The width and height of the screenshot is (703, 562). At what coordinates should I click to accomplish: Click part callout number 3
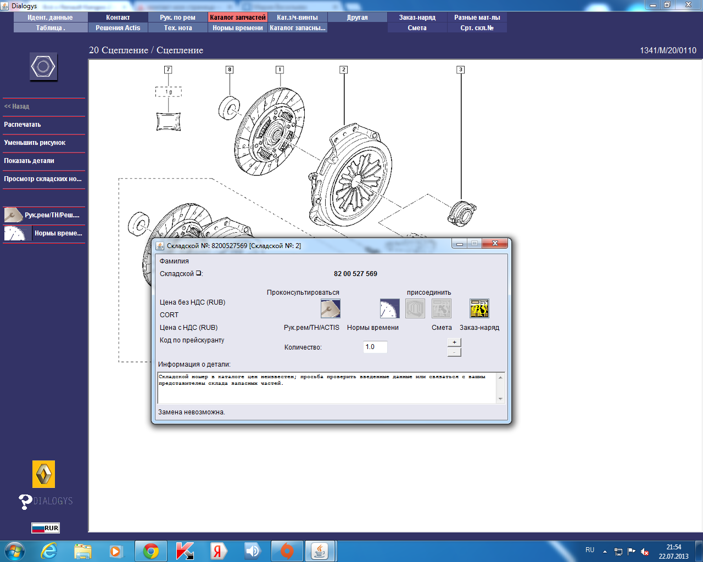(461, 70)
